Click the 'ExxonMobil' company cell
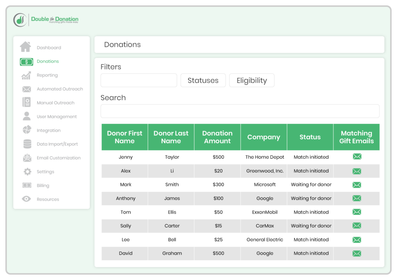 pyautogui.click(x=264, y=212)
